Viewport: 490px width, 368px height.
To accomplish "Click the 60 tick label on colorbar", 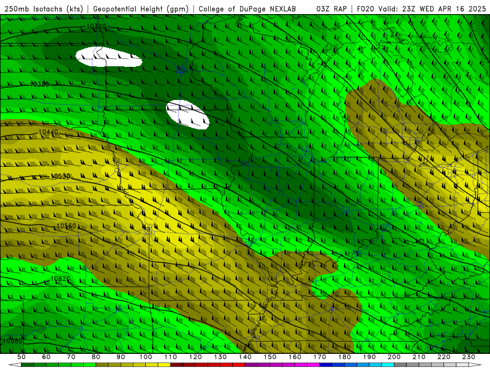I will [x=47, y=357].
